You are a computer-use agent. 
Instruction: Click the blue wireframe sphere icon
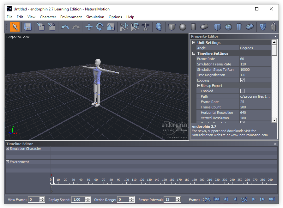(228, 27)
